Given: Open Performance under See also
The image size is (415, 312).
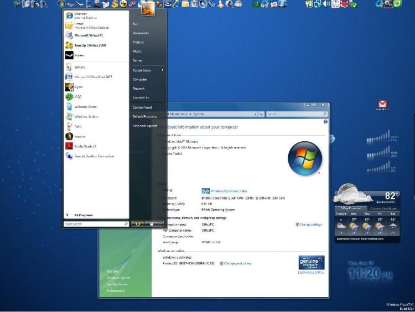Looking at the screenshot, I should [116, 291].
